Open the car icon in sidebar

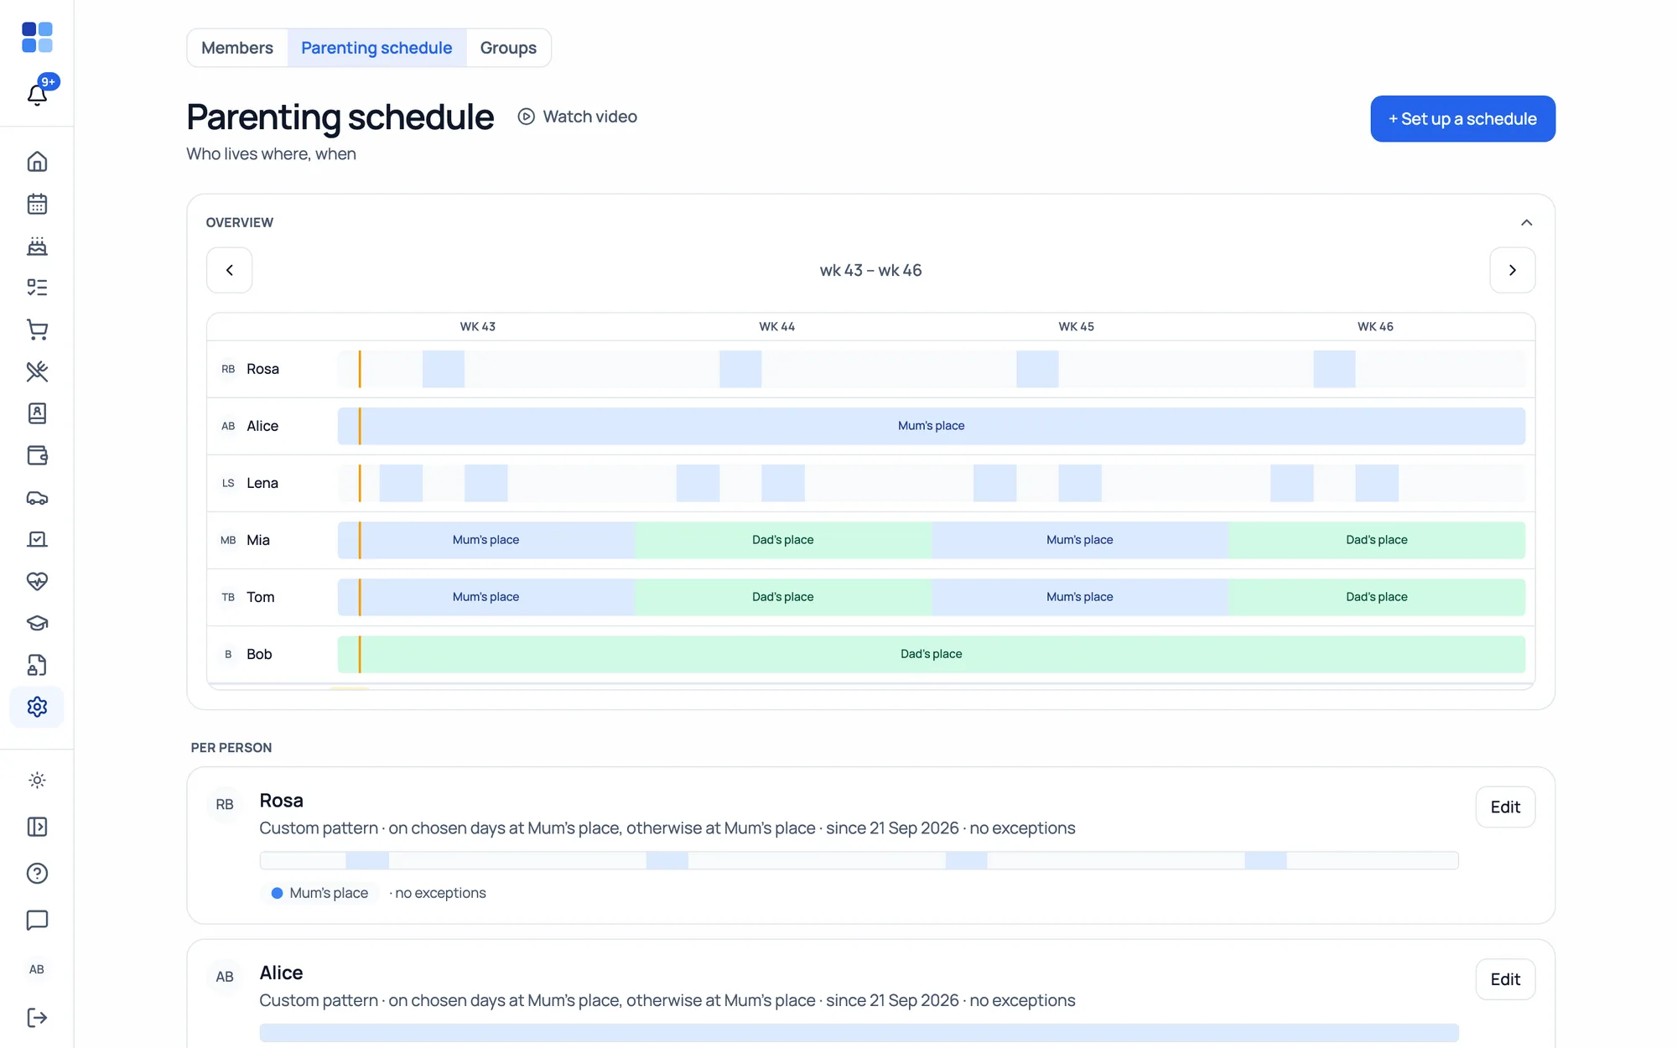coord(37,497)
